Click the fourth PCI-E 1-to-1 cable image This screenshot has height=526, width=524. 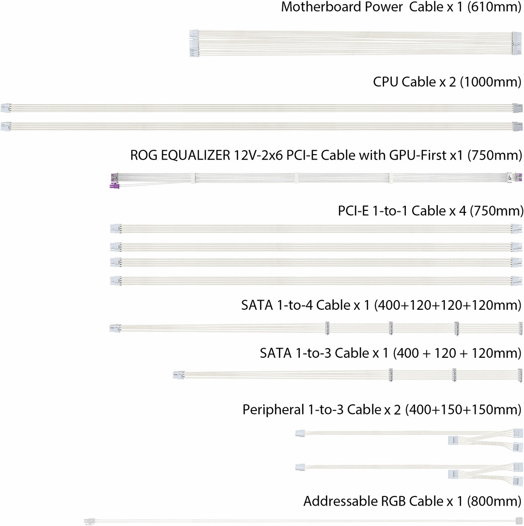click(316, 281)
